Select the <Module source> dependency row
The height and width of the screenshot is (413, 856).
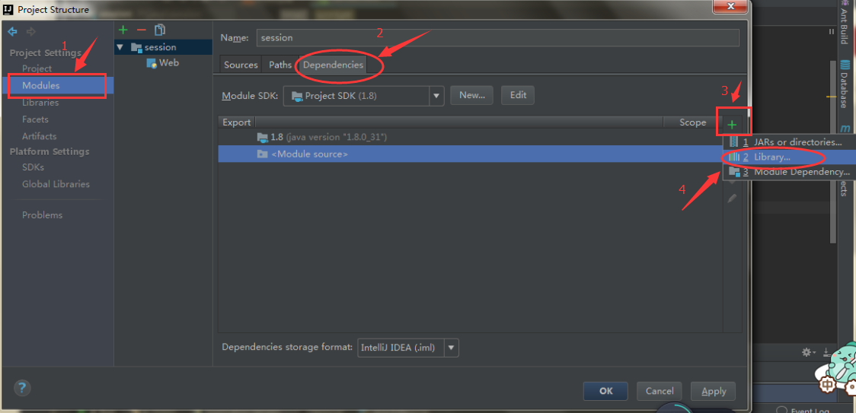coord(470,154)
